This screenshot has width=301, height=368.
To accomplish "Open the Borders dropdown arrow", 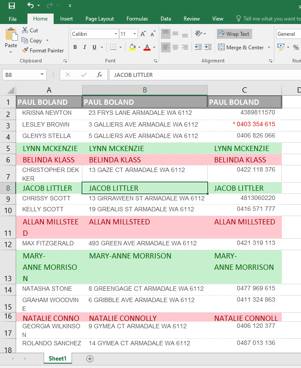I will click(x=120, y=48).
